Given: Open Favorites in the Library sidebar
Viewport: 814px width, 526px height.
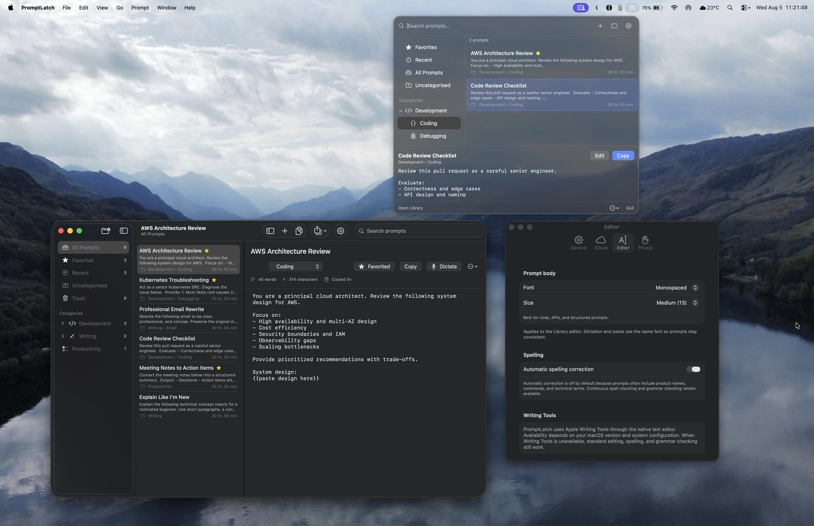Looking at the screenshot, I should [x=93, y=260].
